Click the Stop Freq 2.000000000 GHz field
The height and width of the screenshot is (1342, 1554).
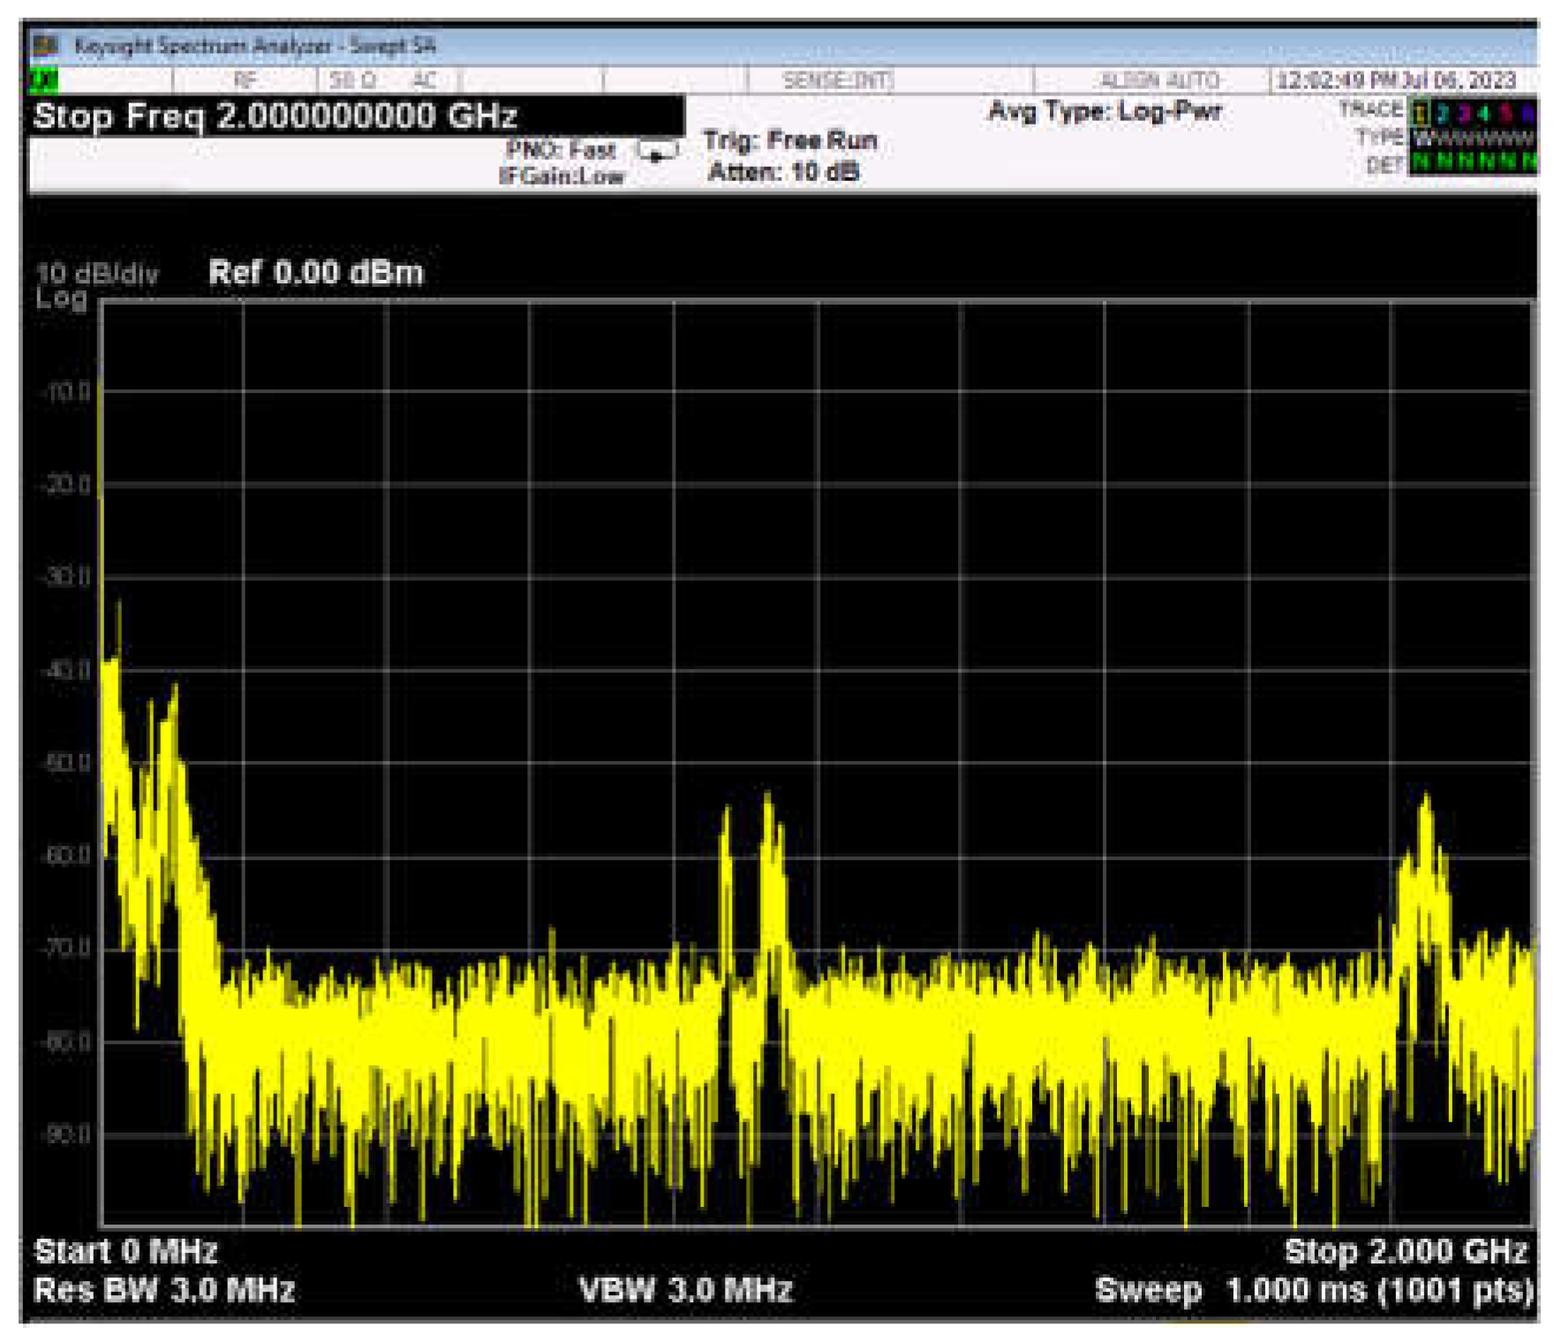[x=275, y=117]
